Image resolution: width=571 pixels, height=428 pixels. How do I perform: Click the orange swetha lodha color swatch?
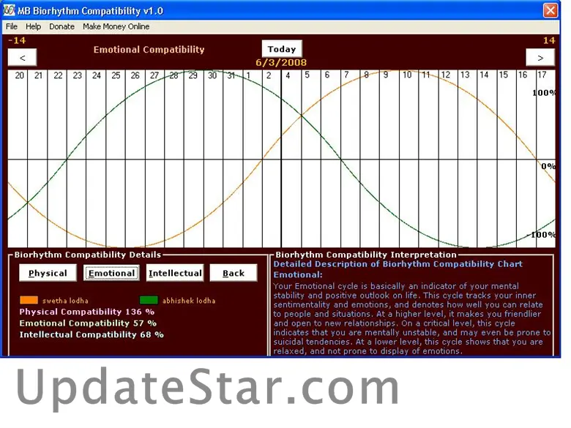tap(29, 300)
